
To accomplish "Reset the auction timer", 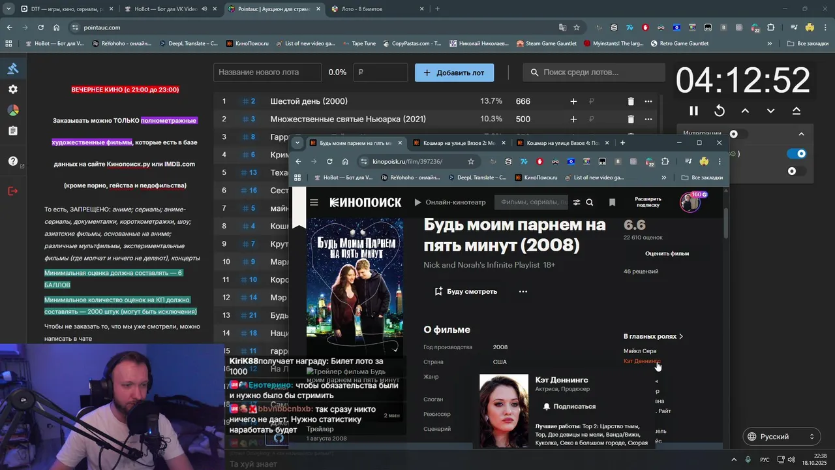I will (x=719, y=111).
